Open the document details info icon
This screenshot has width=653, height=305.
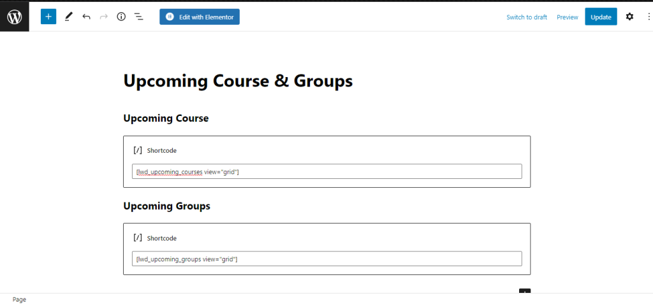coord(121,17)
